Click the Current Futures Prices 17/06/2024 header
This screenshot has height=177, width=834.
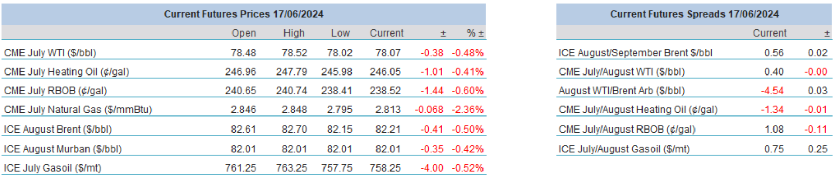point(243,14)
